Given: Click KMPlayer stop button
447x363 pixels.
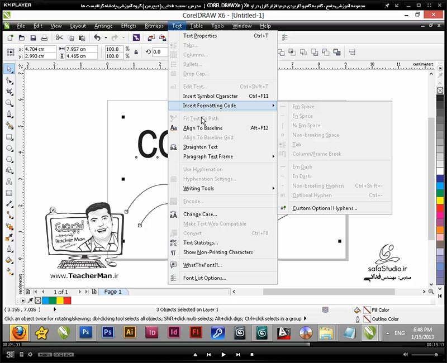Looking at the screenshot, I should [252, 355].
